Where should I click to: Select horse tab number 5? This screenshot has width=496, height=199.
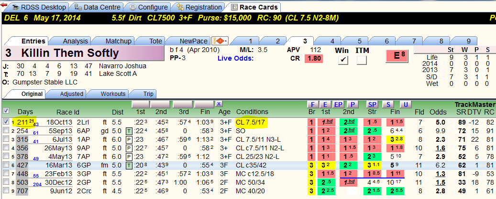pyautogui.click(x=360, y=41)
